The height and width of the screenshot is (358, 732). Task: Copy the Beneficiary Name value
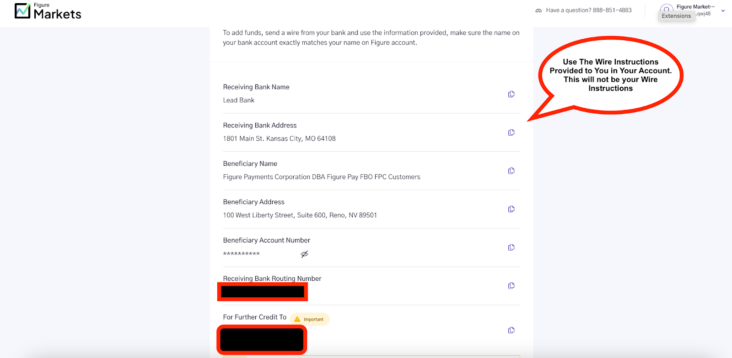pyautogui.click(x=511, y=171)
